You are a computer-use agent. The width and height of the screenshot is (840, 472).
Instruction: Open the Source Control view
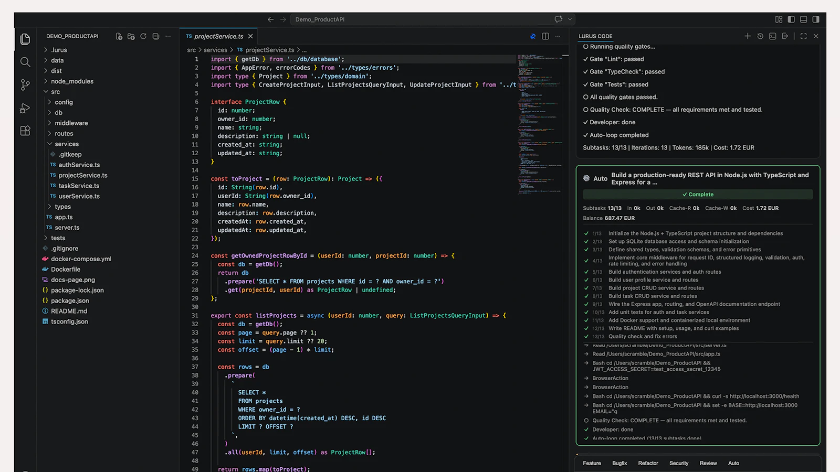tap(25, 85)
